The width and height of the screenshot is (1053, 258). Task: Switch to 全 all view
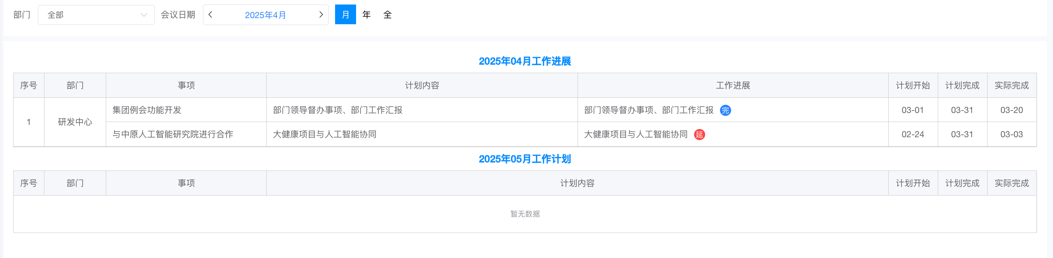[x=387, y=15]
